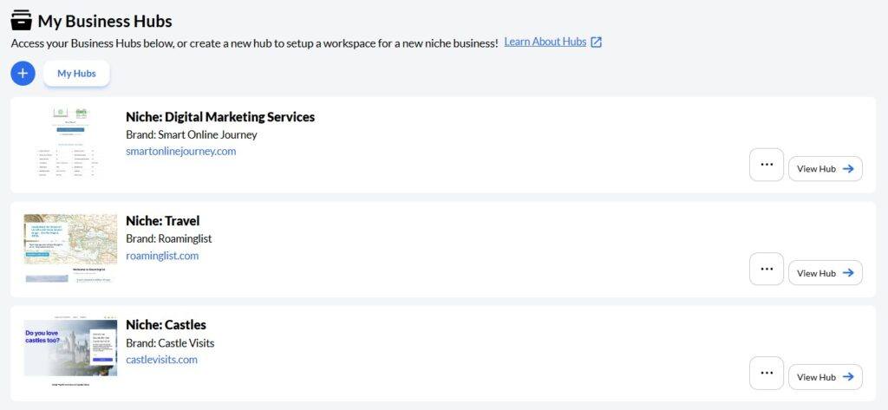
Task: Click the Niche: Digital Marketing Services title
Action: coord(220,117)
